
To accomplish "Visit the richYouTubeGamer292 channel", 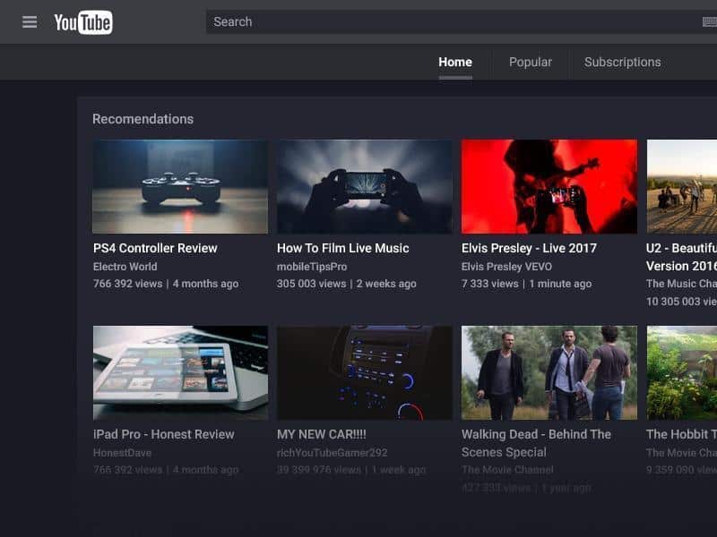I will click(332, 453).
